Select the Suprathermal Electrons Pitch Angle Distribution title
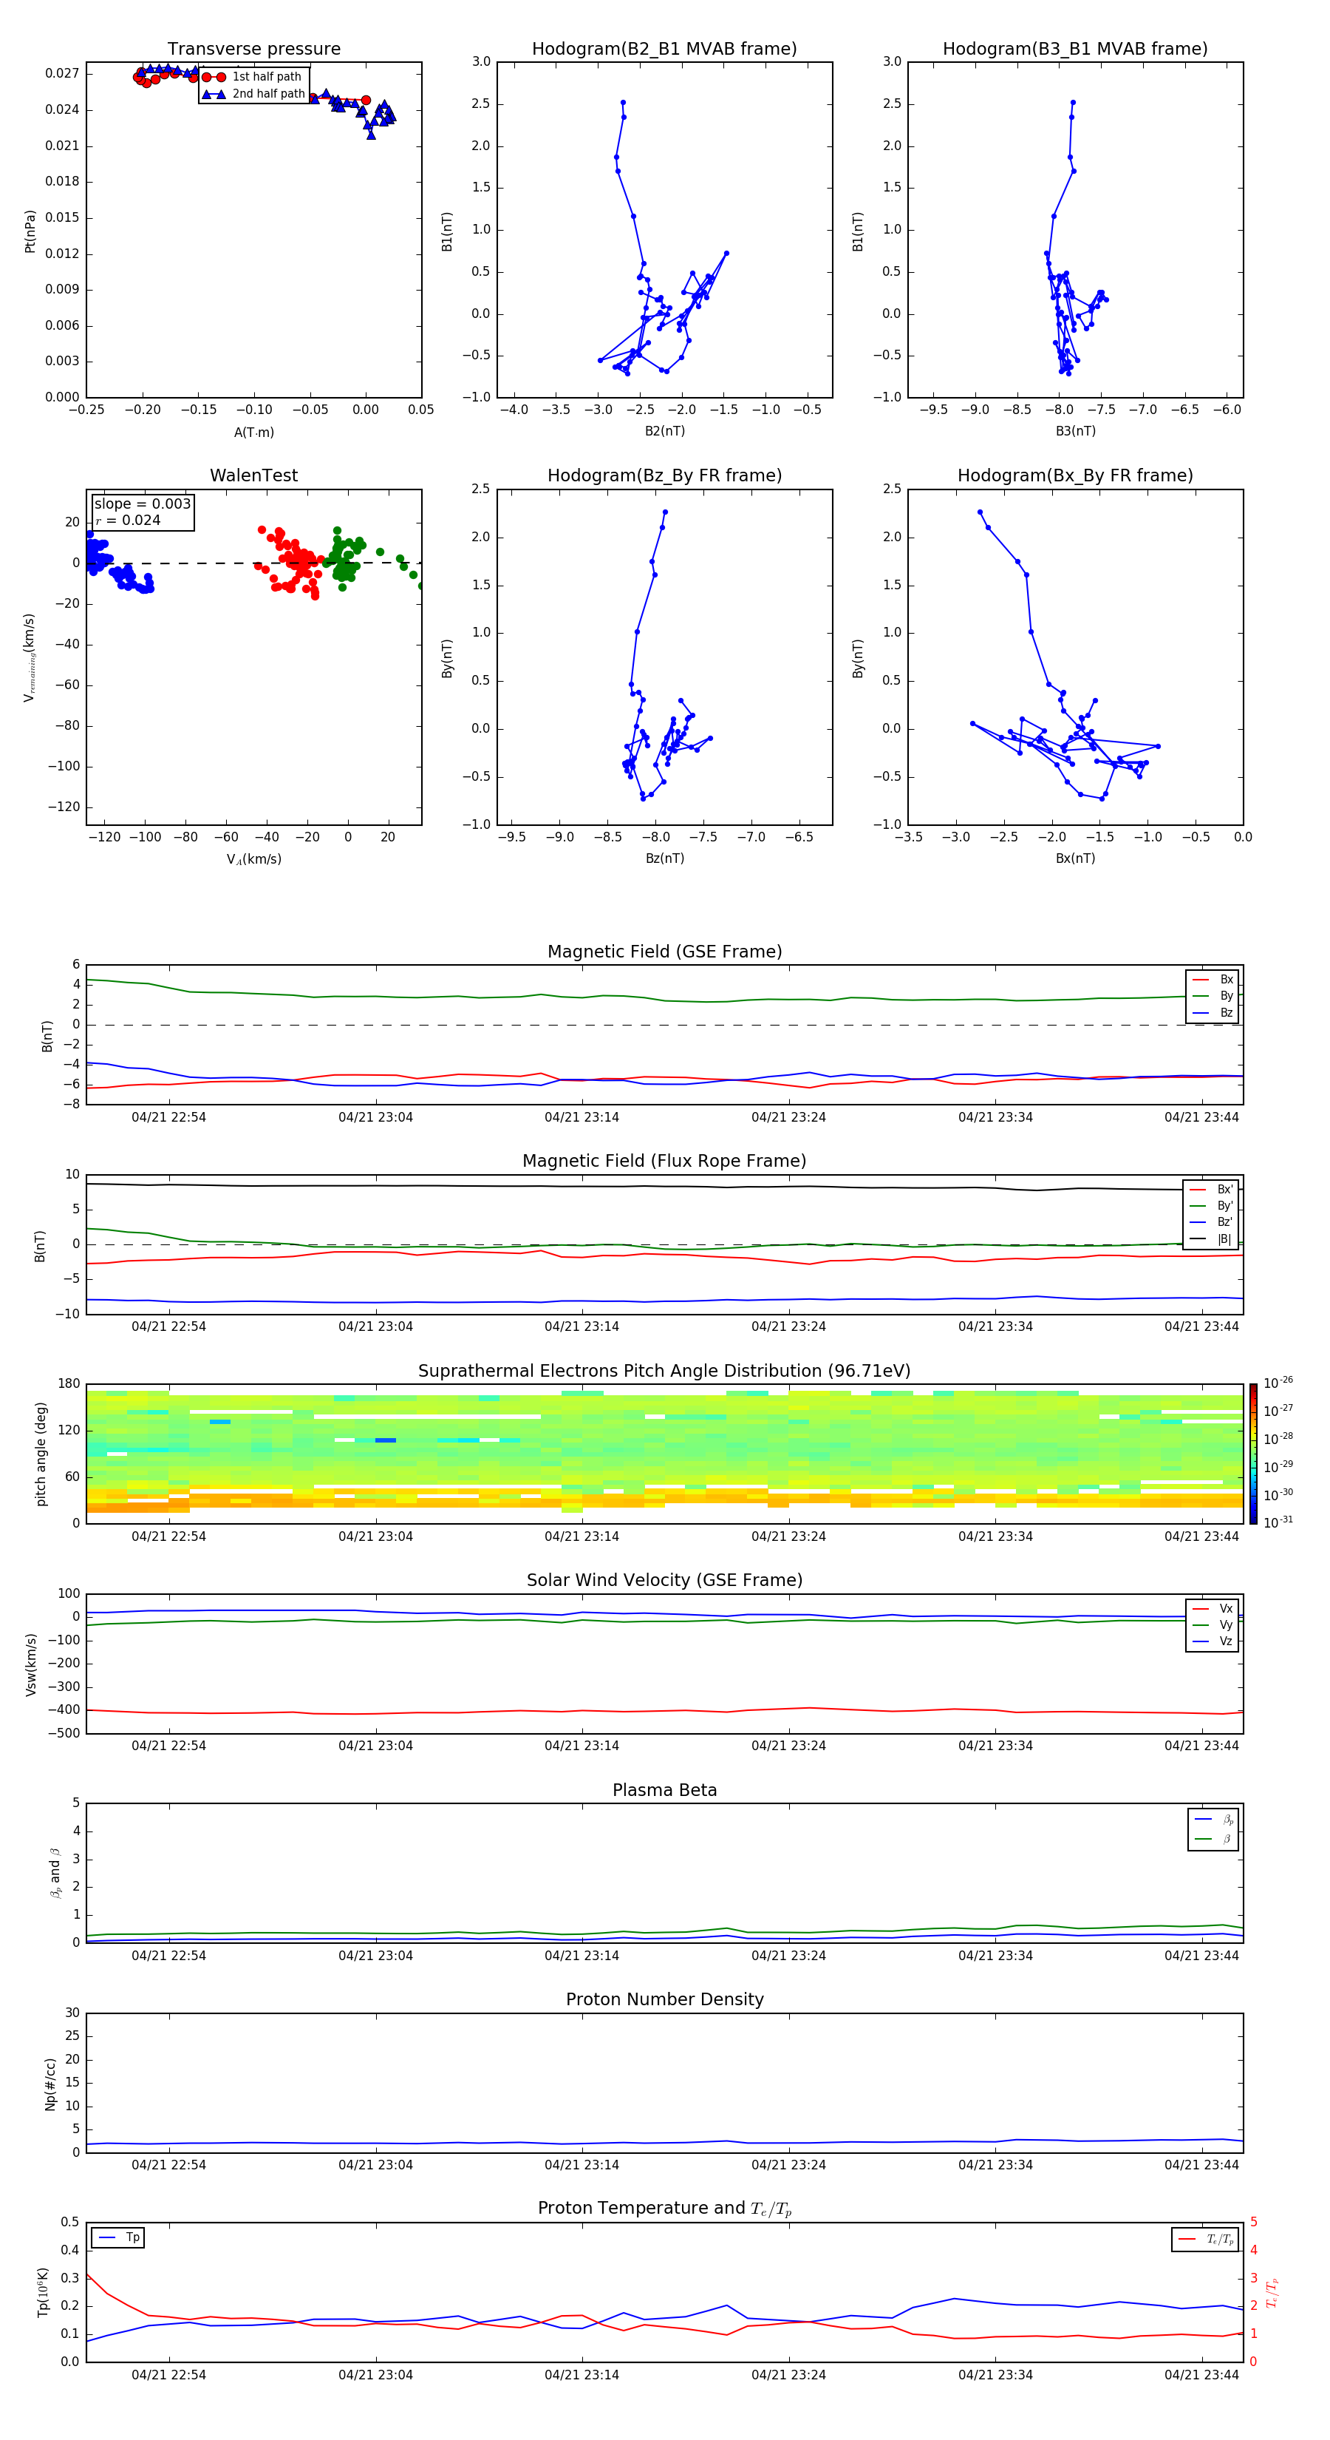This screenshot has width=1330, height=2440. point(664,1372)
